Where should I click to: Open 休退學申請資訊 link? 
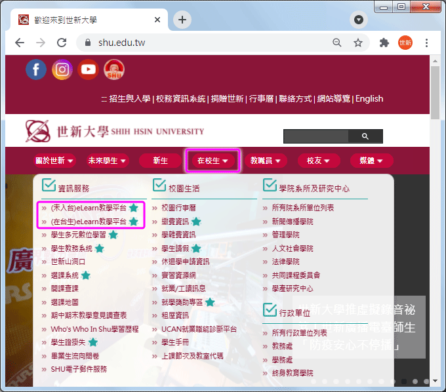[x=186, y=262]
